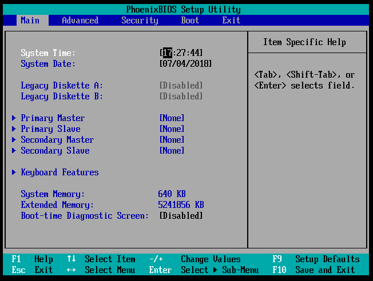The height and width of the screenshot is (281, 373).
Task: Click the Tab, Shift-Tab help text
Action: click(x=304, y=80)
